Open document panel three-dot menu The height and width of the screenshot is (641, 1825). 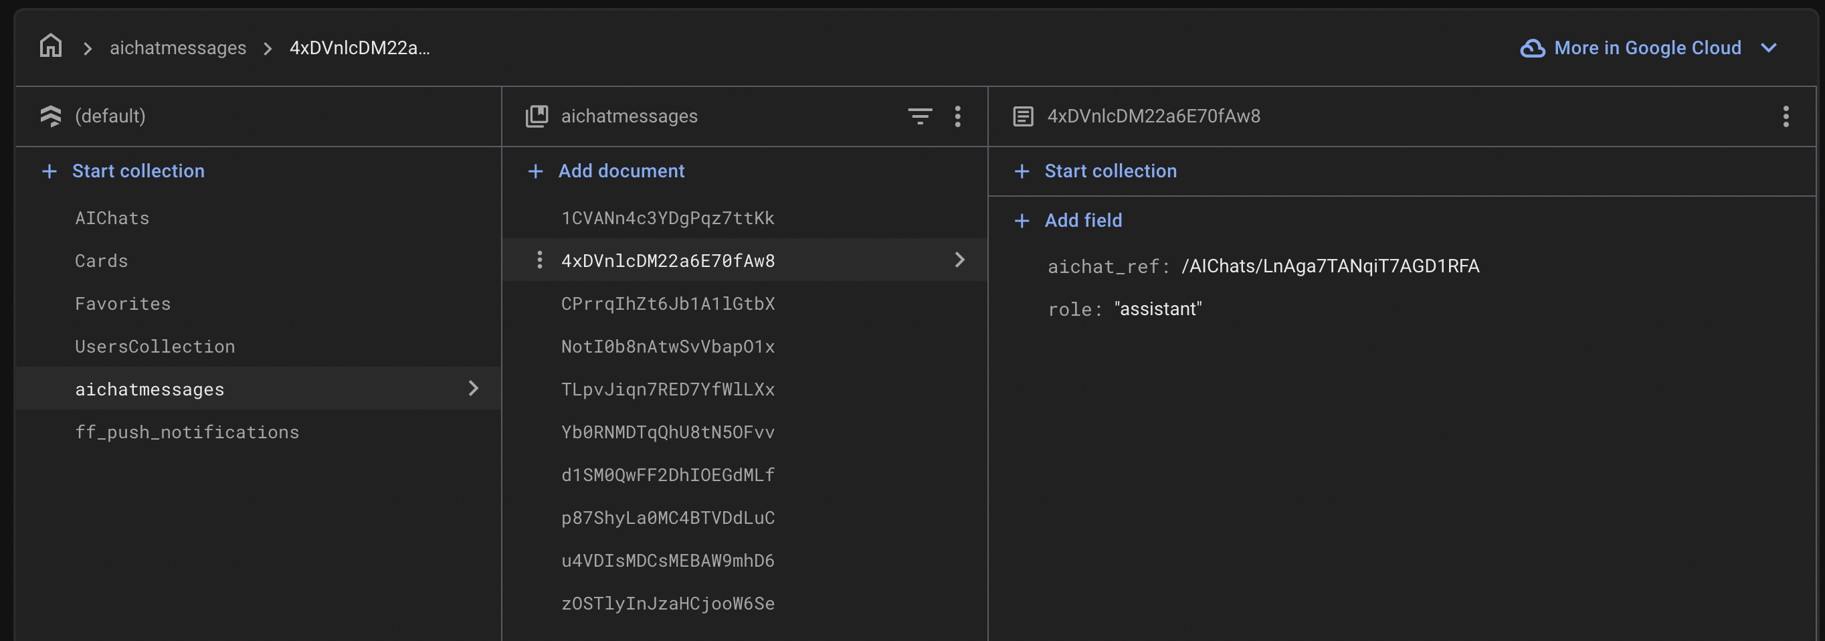(x=1786, y=116)
